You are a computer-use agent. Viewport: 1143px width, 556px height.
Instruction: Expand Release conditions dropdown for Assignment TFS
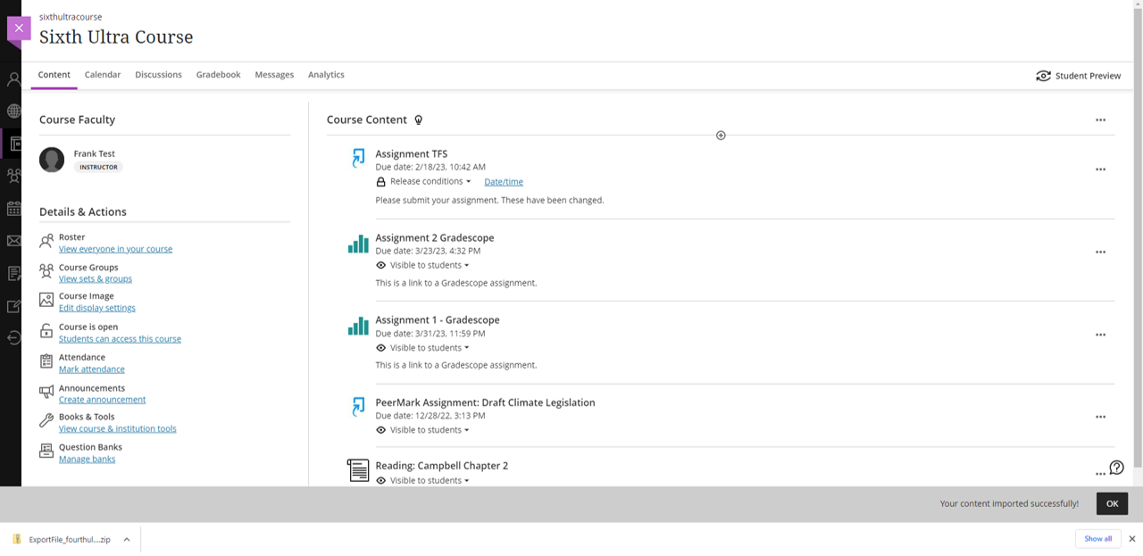point(430,181)
